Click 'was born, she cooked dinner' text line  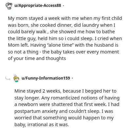62,25
